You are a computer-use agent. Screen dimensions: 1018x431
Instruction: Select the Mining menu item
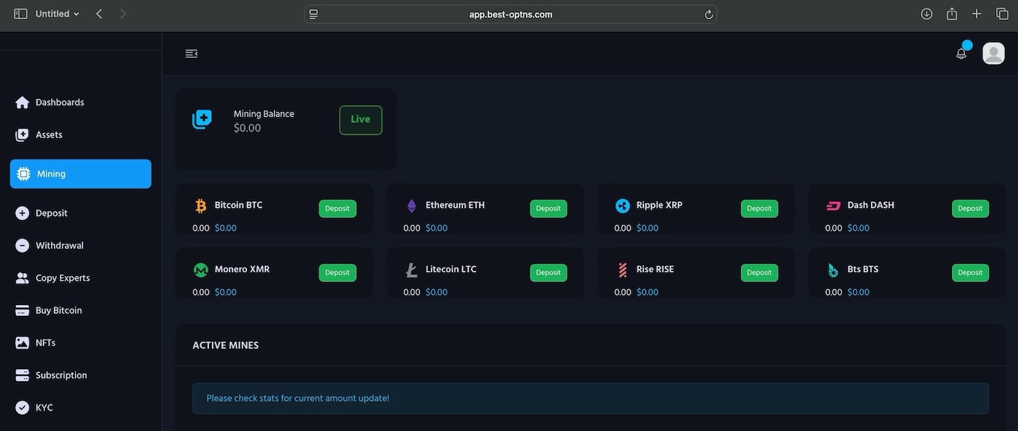tap(80, 174)
